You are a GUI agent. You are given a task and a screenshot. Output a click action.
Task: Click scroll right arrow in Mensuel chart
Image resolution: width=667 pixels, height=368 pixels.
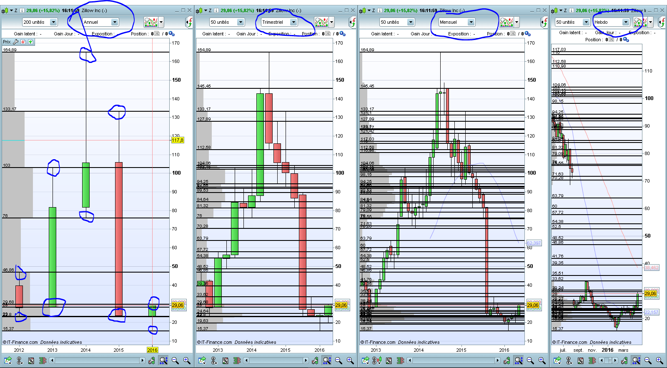pos(497,360)
